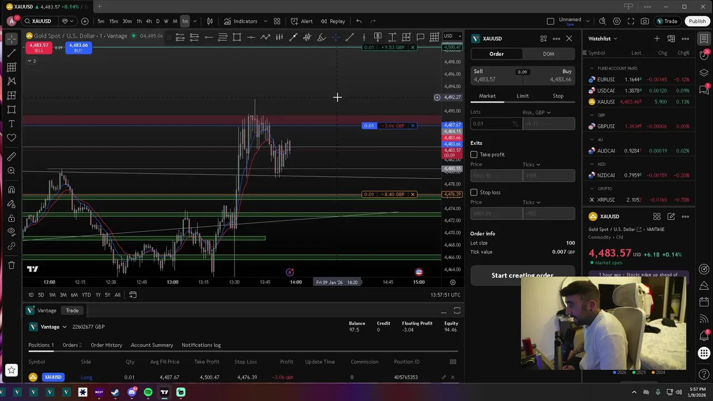The height and width of the screenshot is (401, 713).
Task: Toggle the layout select square icon
Action: [550, 21]
